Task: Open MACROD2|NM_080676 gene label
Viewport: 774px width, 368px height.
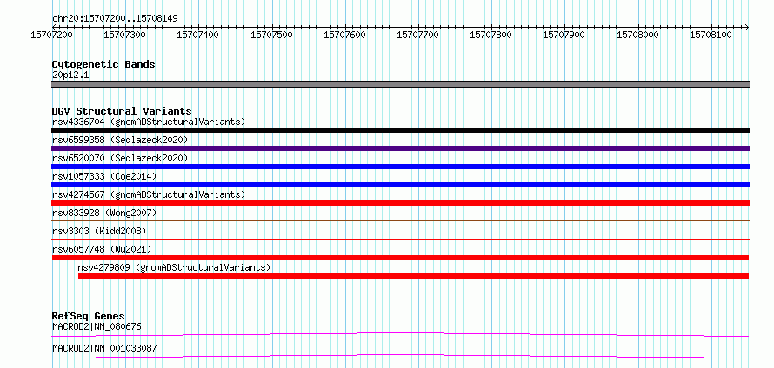Action: pos(97,326)
